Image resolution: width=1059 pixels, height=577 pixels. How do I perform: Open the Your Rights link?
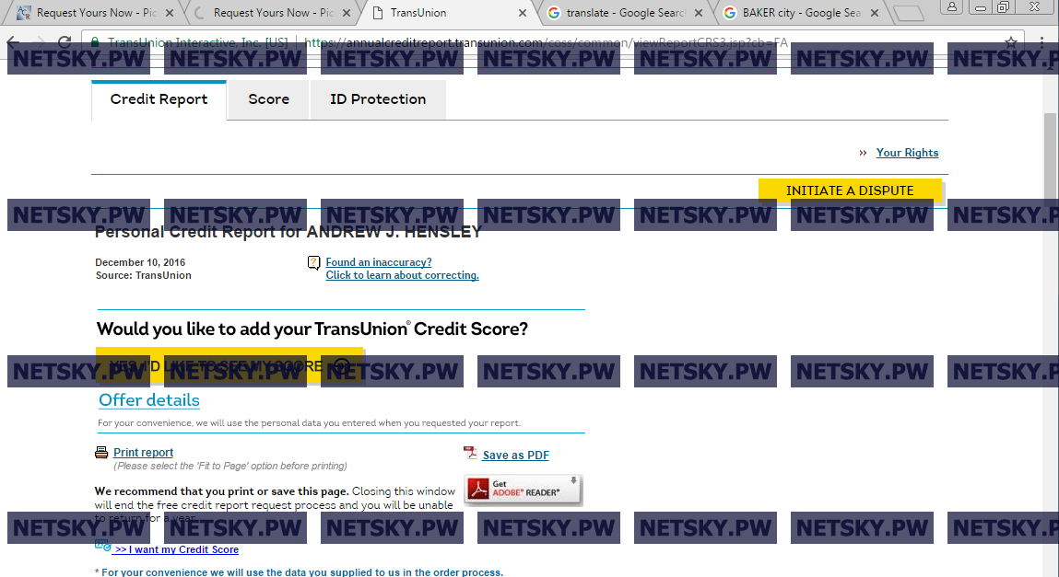pyautogui.click(x=907, y=153)
